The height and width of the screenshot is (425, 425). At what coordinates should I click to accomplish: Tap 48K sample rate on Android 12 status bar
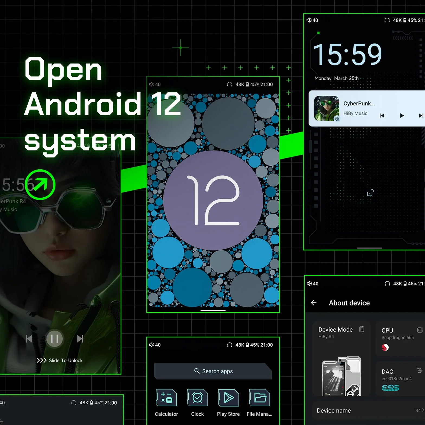tap(240, 84)
